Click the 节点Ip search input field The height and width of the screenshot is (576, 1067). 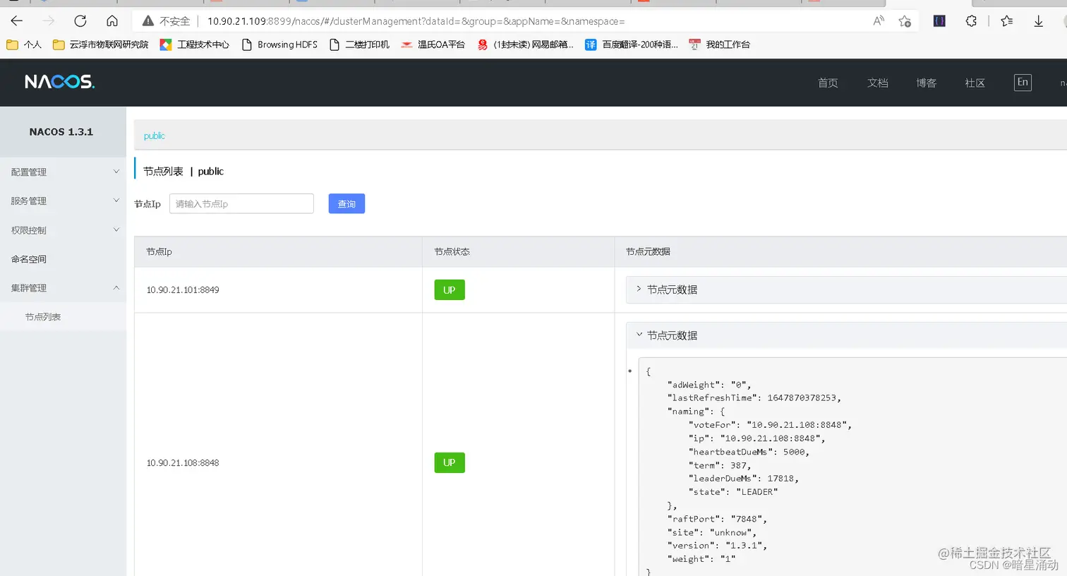click(241, 203)
